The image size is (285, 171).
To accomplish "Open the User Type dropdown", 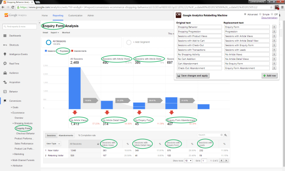I will (53, 144).
